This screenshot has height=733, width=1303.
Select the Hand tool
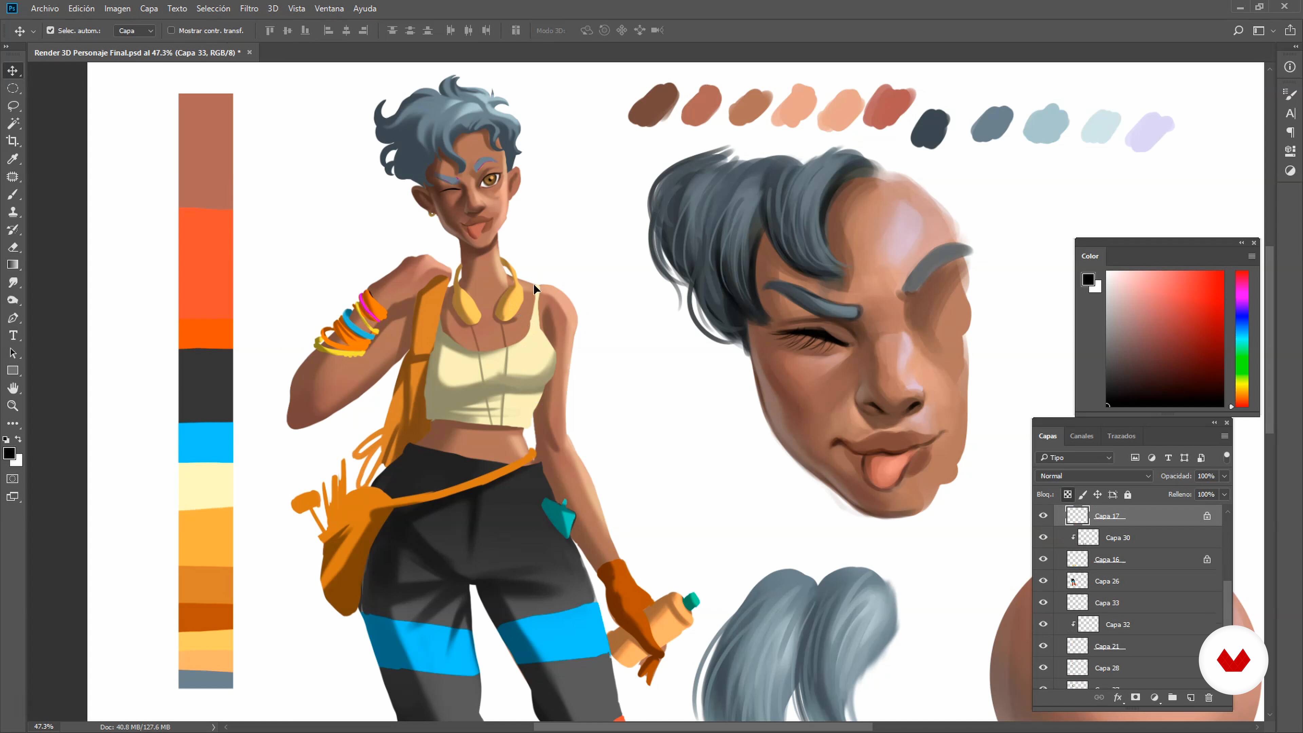pyautogui.click(x=13, y=388)
